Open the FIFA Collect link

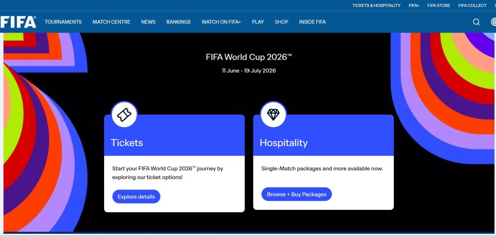point(472,5)
